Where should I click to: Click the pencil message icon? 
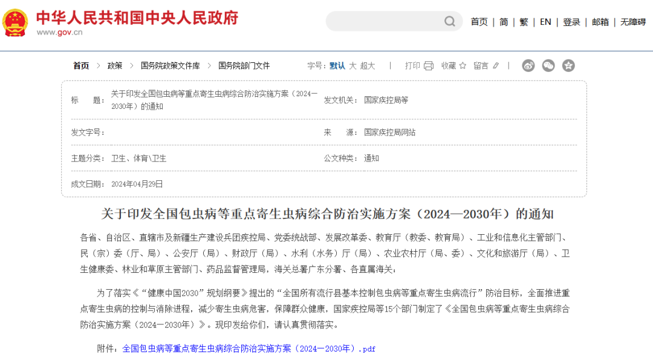(x=496, y=66)
